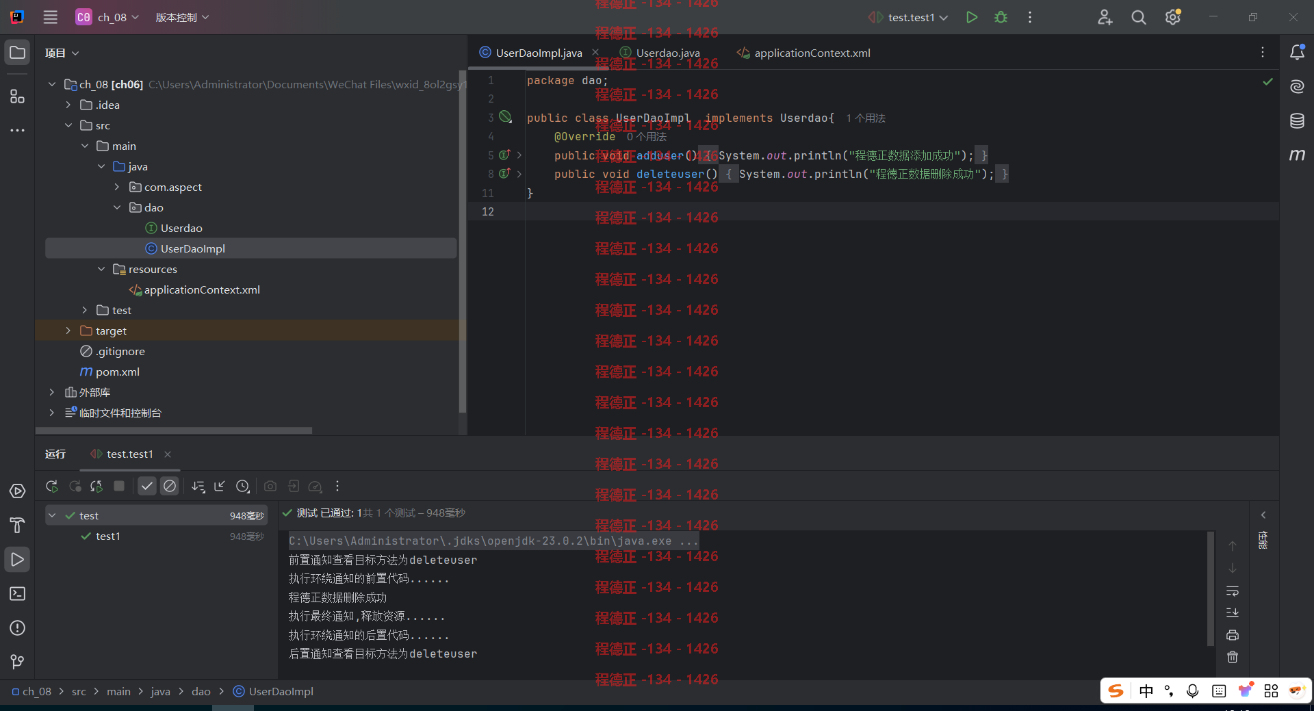The height and width of the screenshot is (711, 1314).
Task: Open IDE settings gear
Action: tap(1173, 17)
